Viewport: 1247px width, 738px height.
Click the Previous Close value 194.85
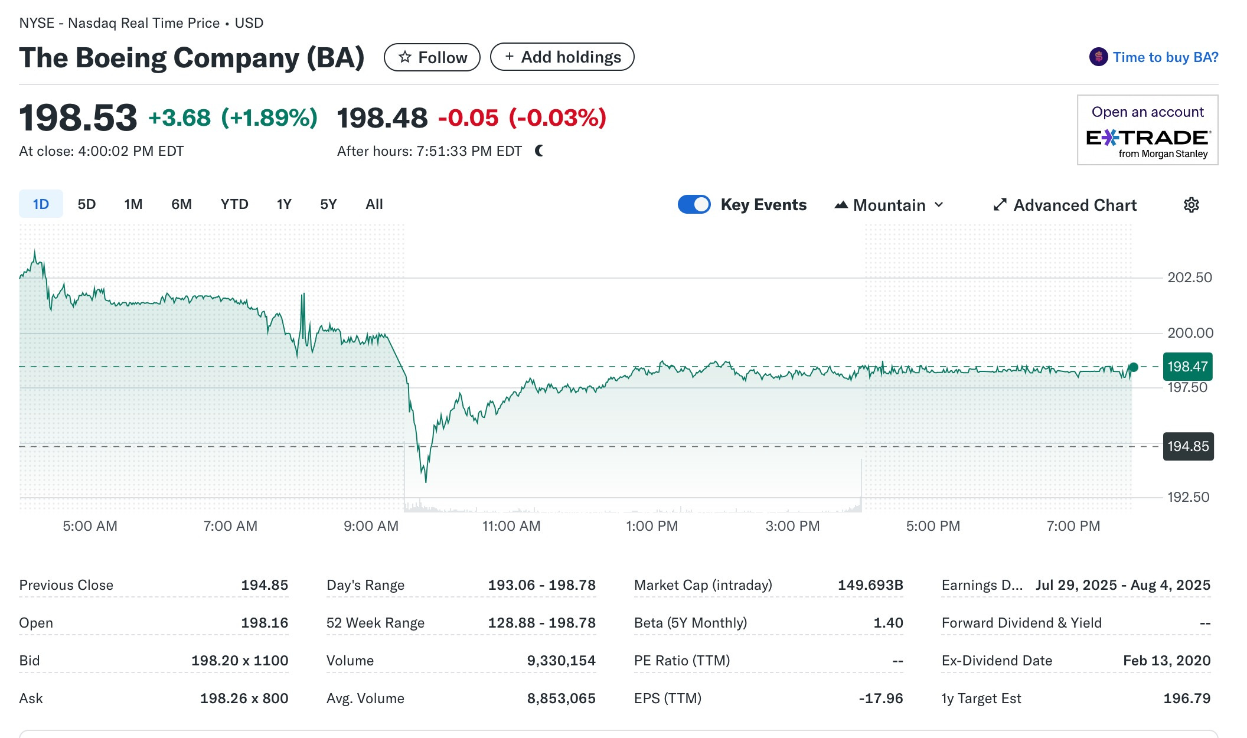tap(265, 585)
